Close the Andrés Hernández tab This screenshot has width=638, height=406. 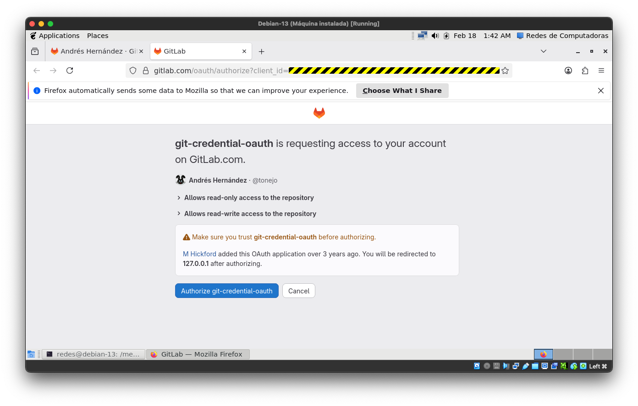pos(141,51)
